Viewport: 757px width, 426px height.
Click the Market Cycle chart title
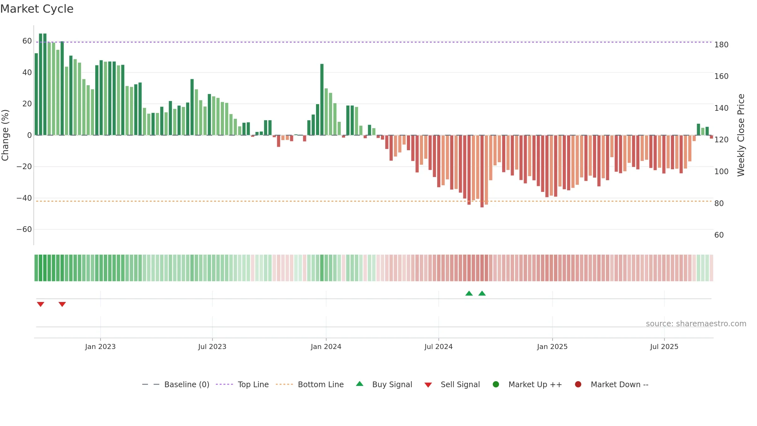click(37, 9)
